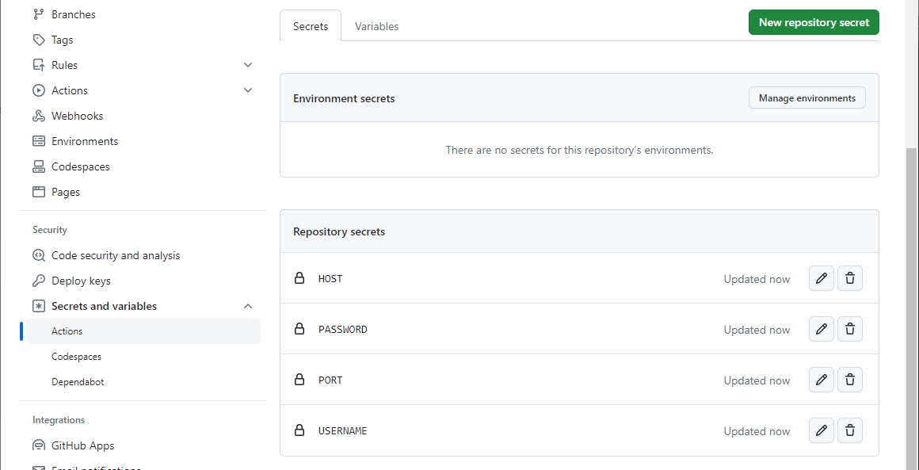Click the pencil icon for USERNAME secret
The width and height of the screenshot is (919, 470).
click(x=822, y=430)
